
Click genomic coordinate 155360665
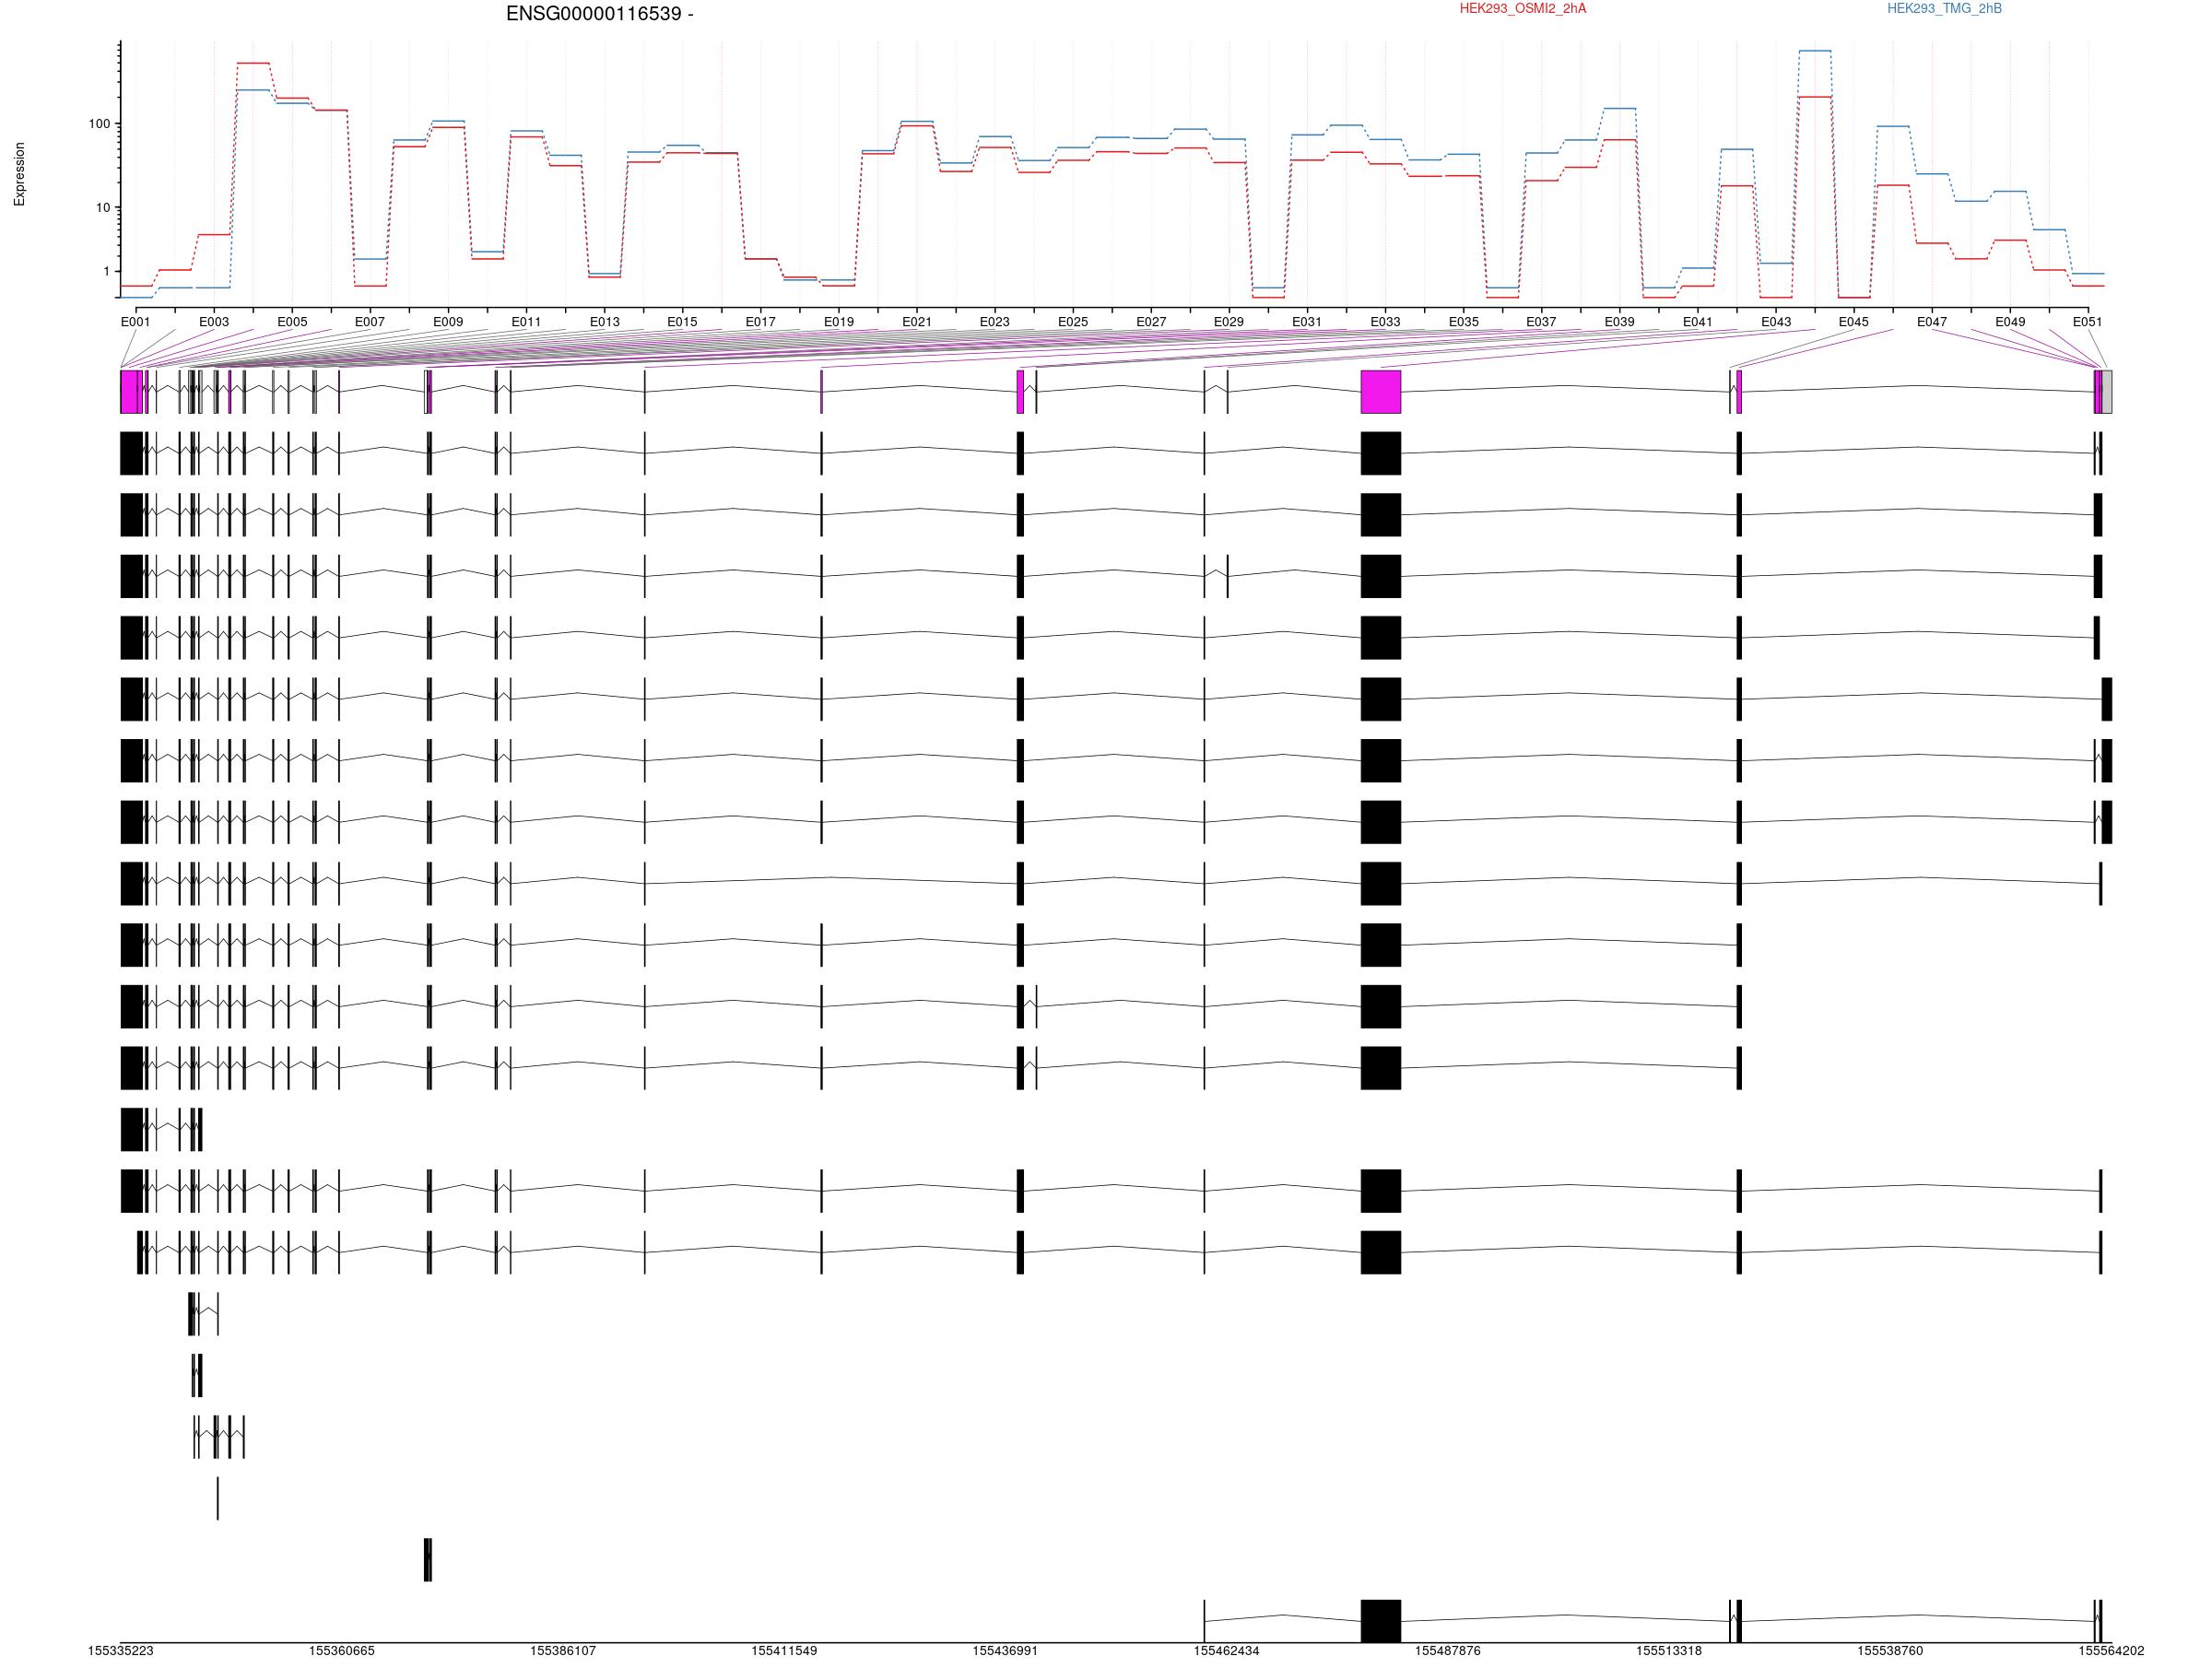(342, 1651)
